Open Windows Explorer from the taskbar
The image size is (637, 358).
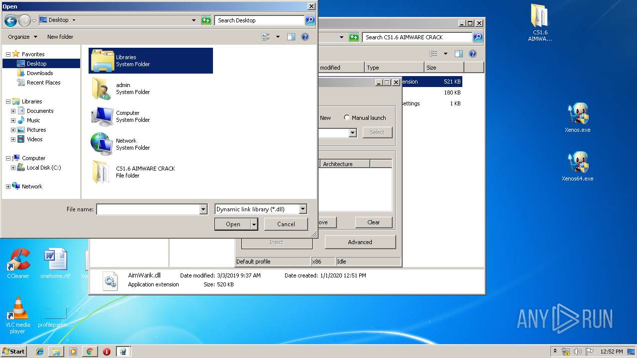pyautogui.click(x=56, y=352)
